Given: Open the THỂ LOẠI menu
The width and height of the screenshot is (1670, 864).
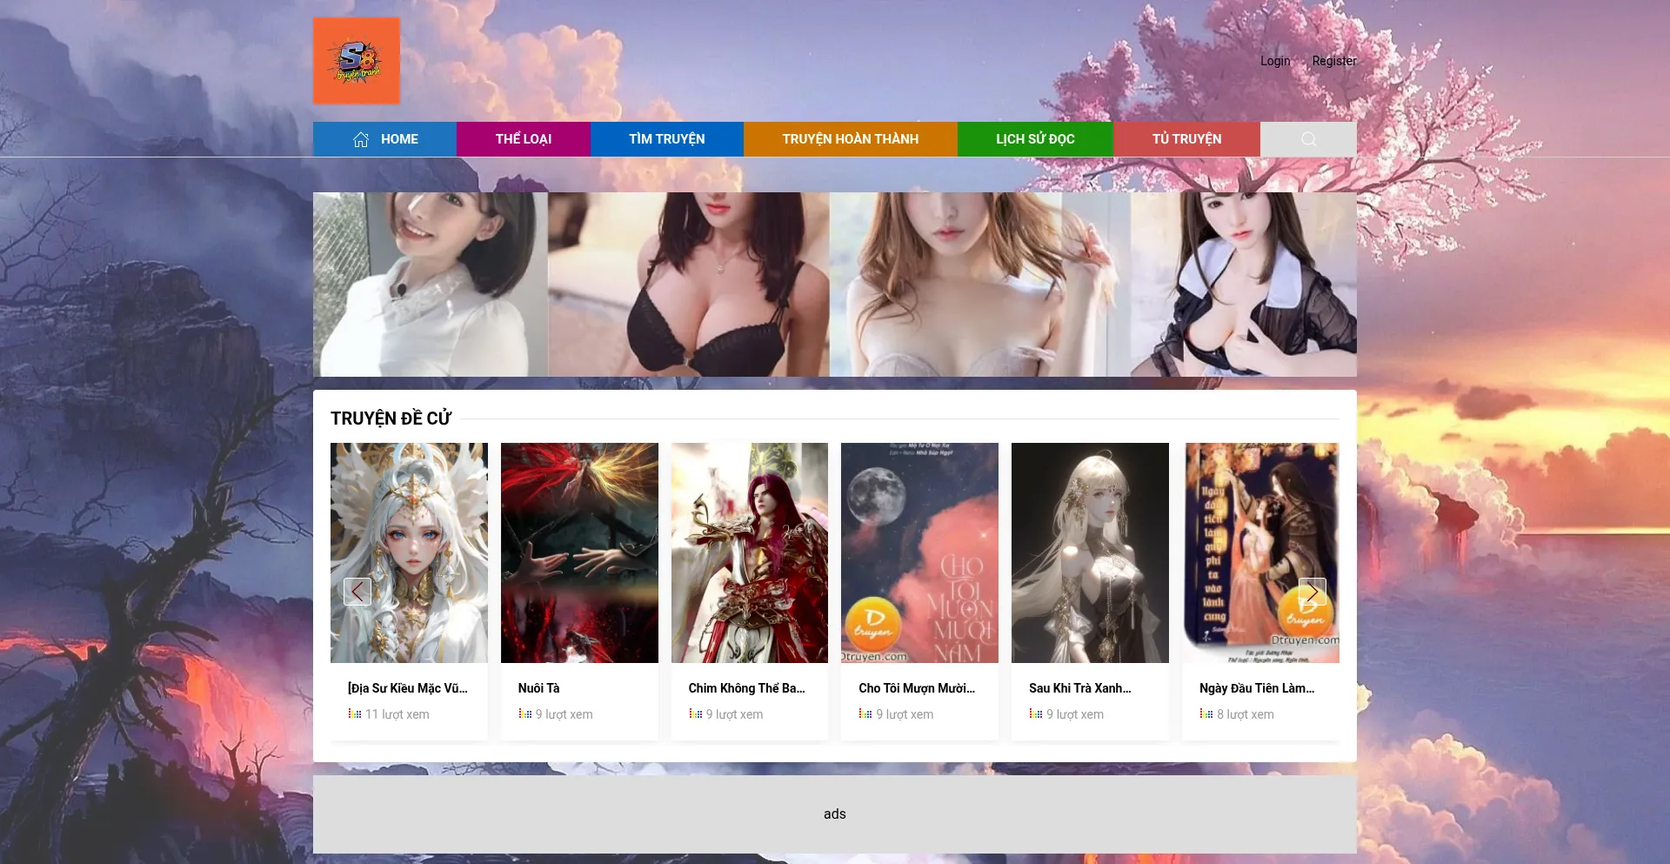Looking at the screenshot, I should (x=524, y=139).
